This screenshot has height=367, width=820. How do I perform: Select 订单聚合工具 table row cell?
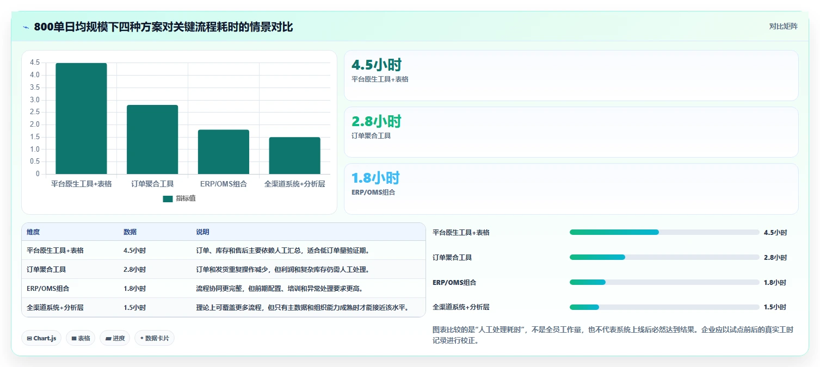46,270
